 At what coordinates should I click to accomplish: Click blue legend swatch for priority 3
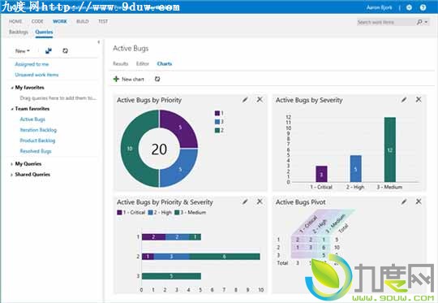click(x=217, y=122)
